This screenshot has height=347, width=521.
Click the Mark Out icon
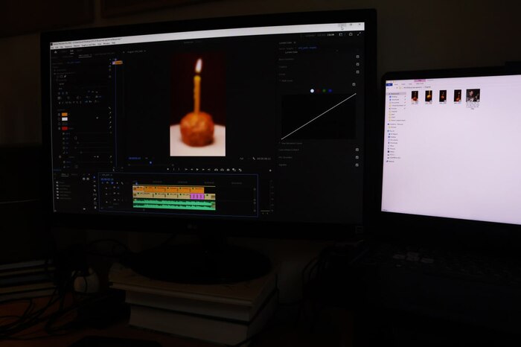pos(179,170)
